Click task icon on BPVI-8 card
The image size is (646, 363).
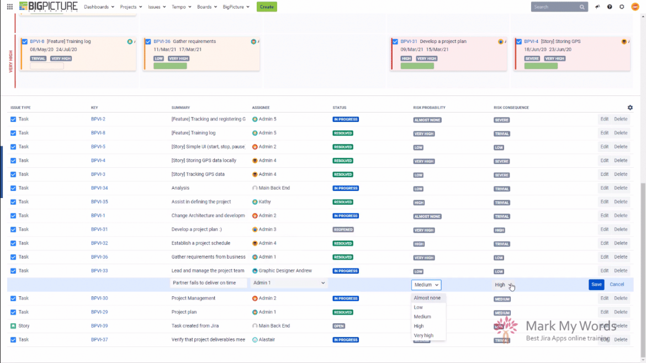coord(25,41)
